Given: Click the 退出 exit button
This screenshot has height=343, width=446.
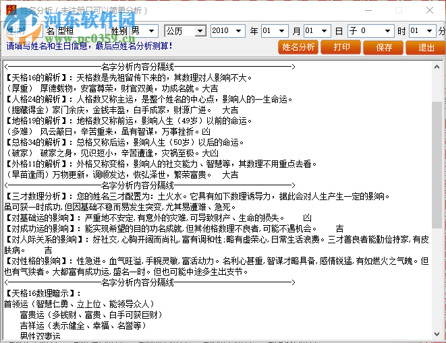Looking at the screenshot, I should coord(426,47).
